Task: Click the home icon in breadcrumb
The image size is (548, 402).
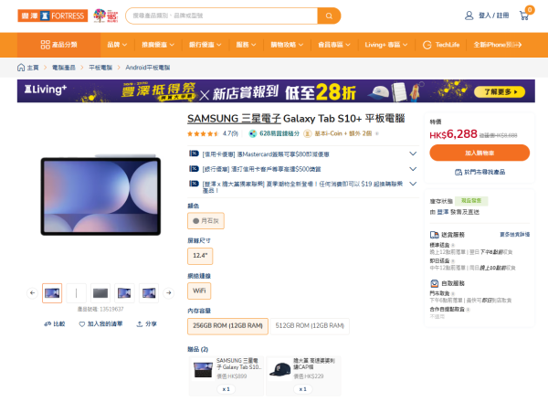Action: click(x=21, y=68)
